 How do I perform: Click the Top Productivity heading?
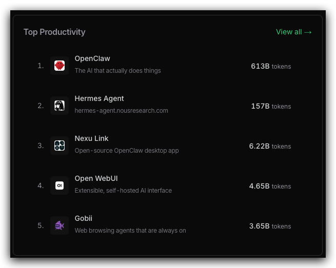click(x=54, y=32)
